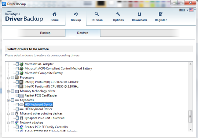Check the Realtek PCIE CardReader checkbox
This screenshot has width=198, height=138.
tap(17, 95)
